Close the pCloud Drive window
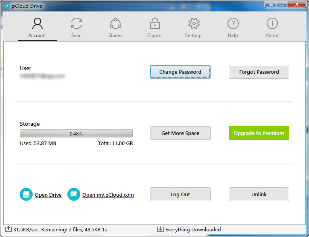 296,4
